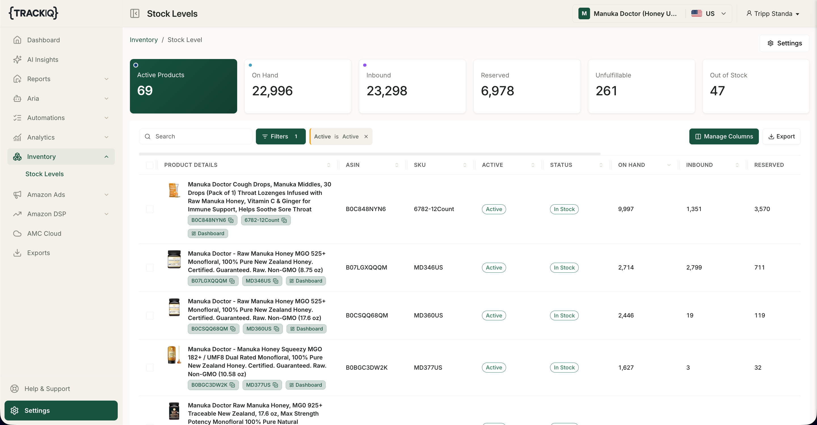
Task: Open the sidebar Settings button at bottom
Action: 61,411
